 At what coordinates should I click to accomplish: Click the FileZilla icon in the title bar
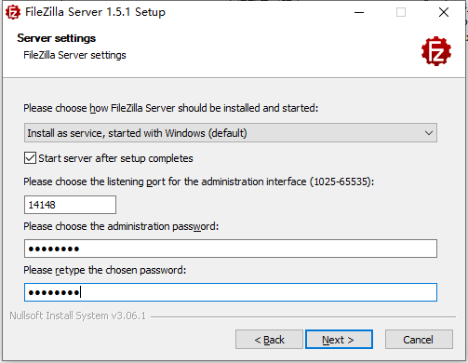(13, 12)
